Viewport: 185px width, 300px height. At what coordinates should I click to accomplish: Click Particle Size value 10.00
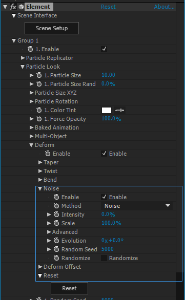[x=108, y=75]
